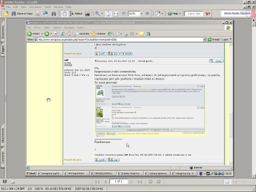Toggle the Fit Page view button
This screenshot has height=192, width=256.
coord(108,13)
